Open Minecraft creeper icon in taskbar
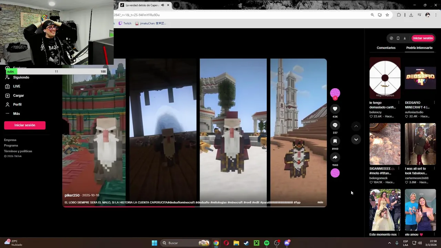This screenshot has width=441, height=248. pos(256,243)
